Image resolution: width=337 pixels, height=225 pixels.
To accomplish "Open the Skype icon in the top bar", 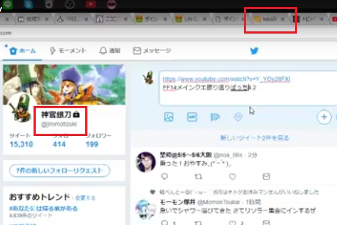I will point(28,4).
